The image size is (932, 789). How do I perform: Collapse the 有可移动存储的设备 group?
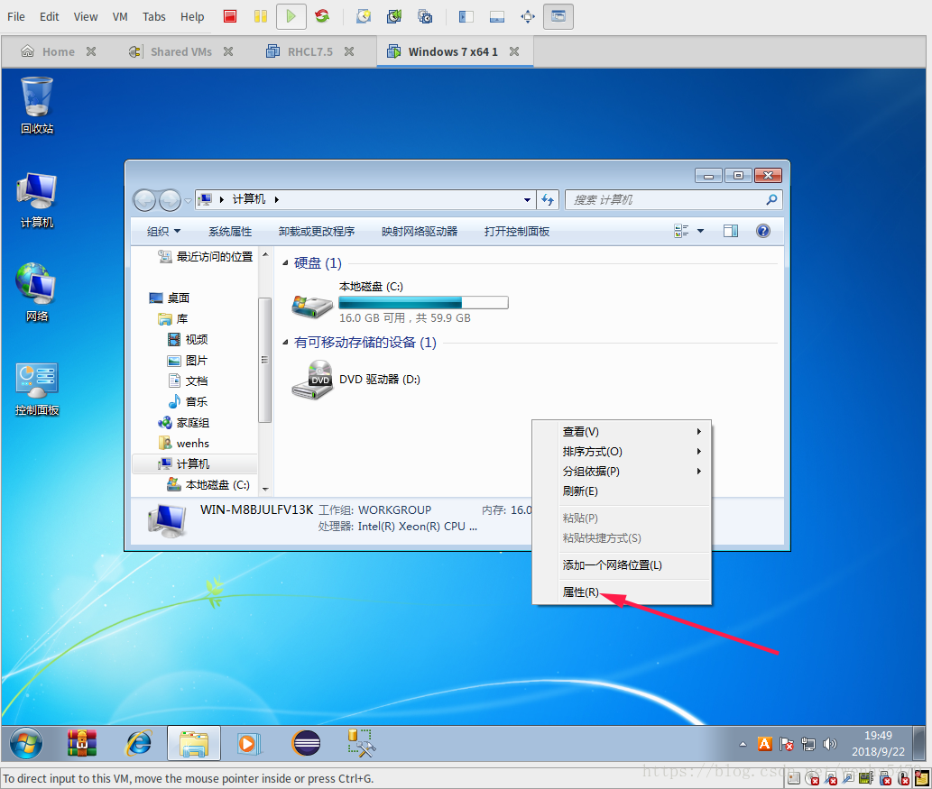tap(285, 343)
